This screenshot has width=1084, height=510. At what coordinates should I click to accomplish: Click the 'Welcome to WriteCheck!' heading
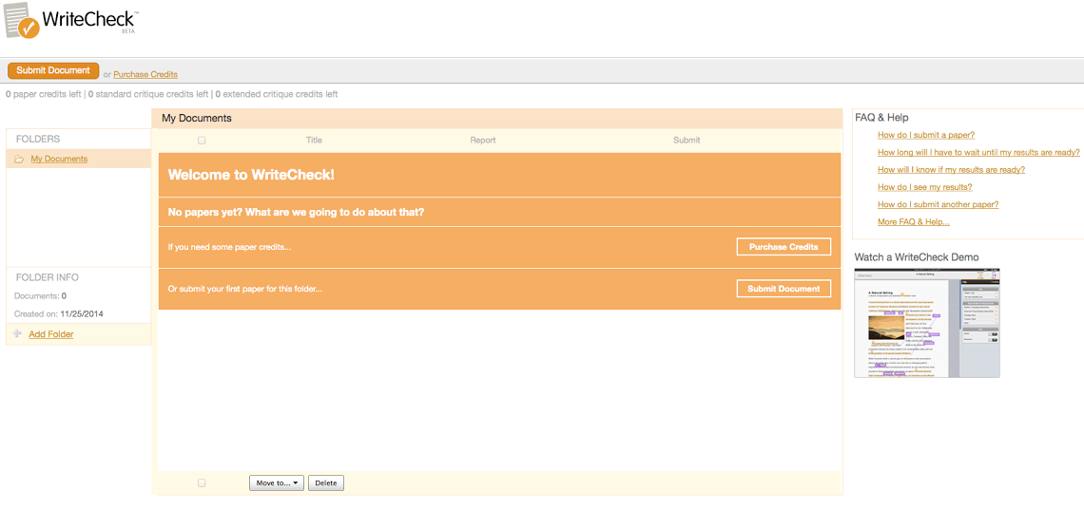click(x=251, y=176)
